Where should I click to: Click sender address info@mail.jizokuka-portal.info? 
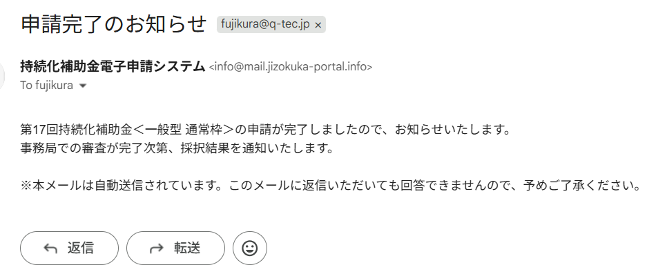coord(291,67)
